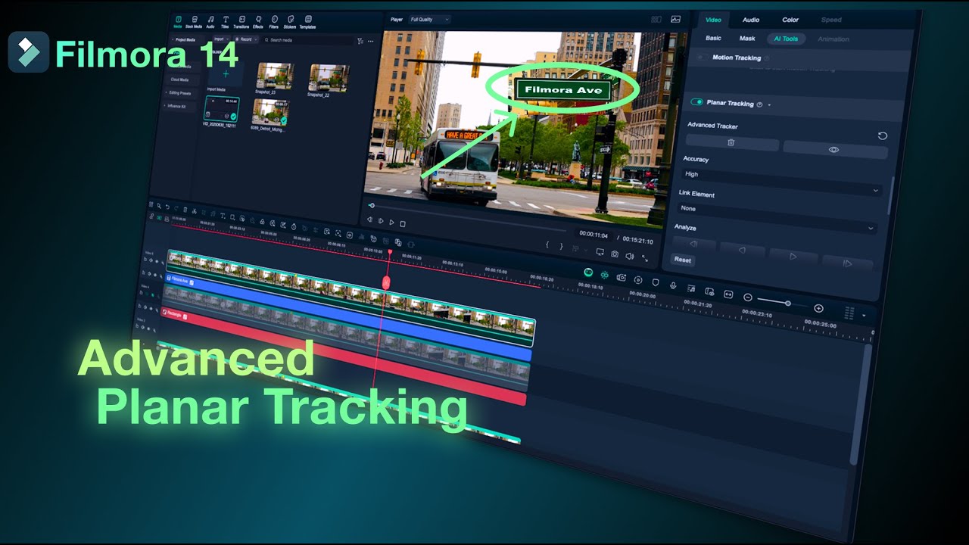Click the compare view icon above player

pos(656,19)
